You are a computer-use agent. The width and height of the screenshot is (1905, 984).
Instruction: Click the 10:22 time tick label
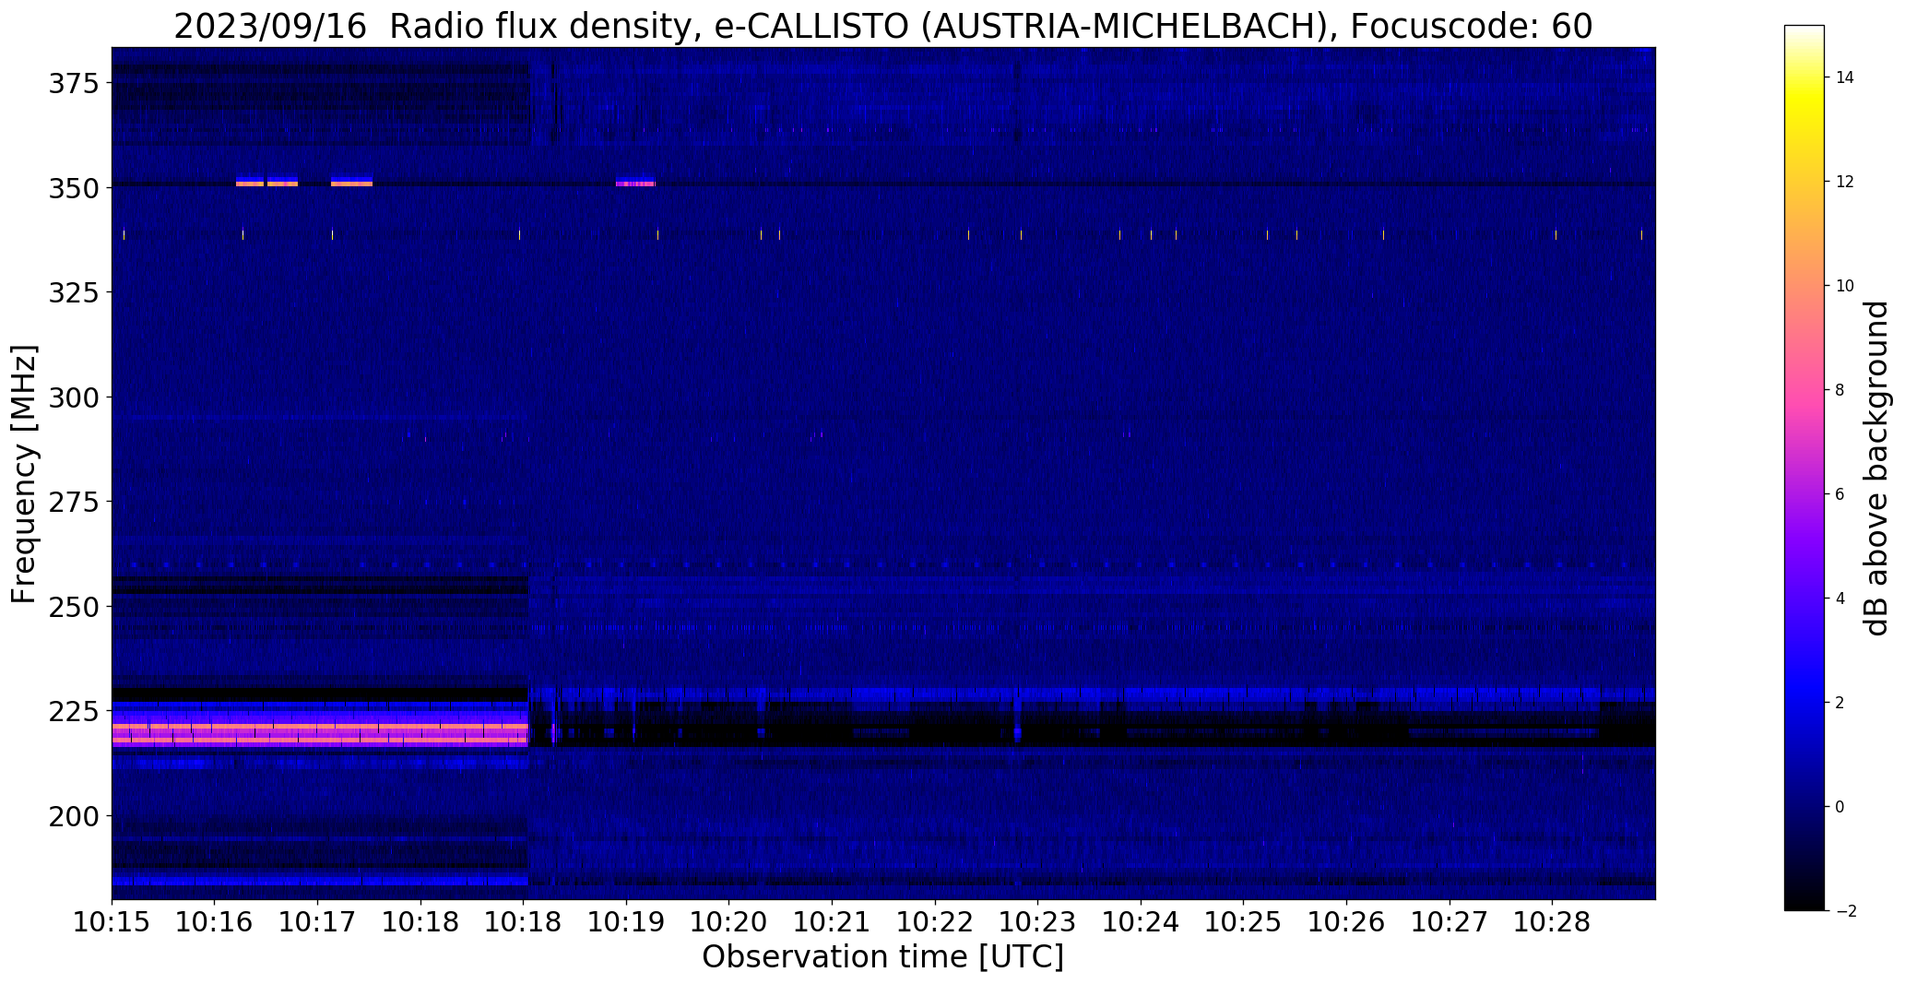coord(935,921)
